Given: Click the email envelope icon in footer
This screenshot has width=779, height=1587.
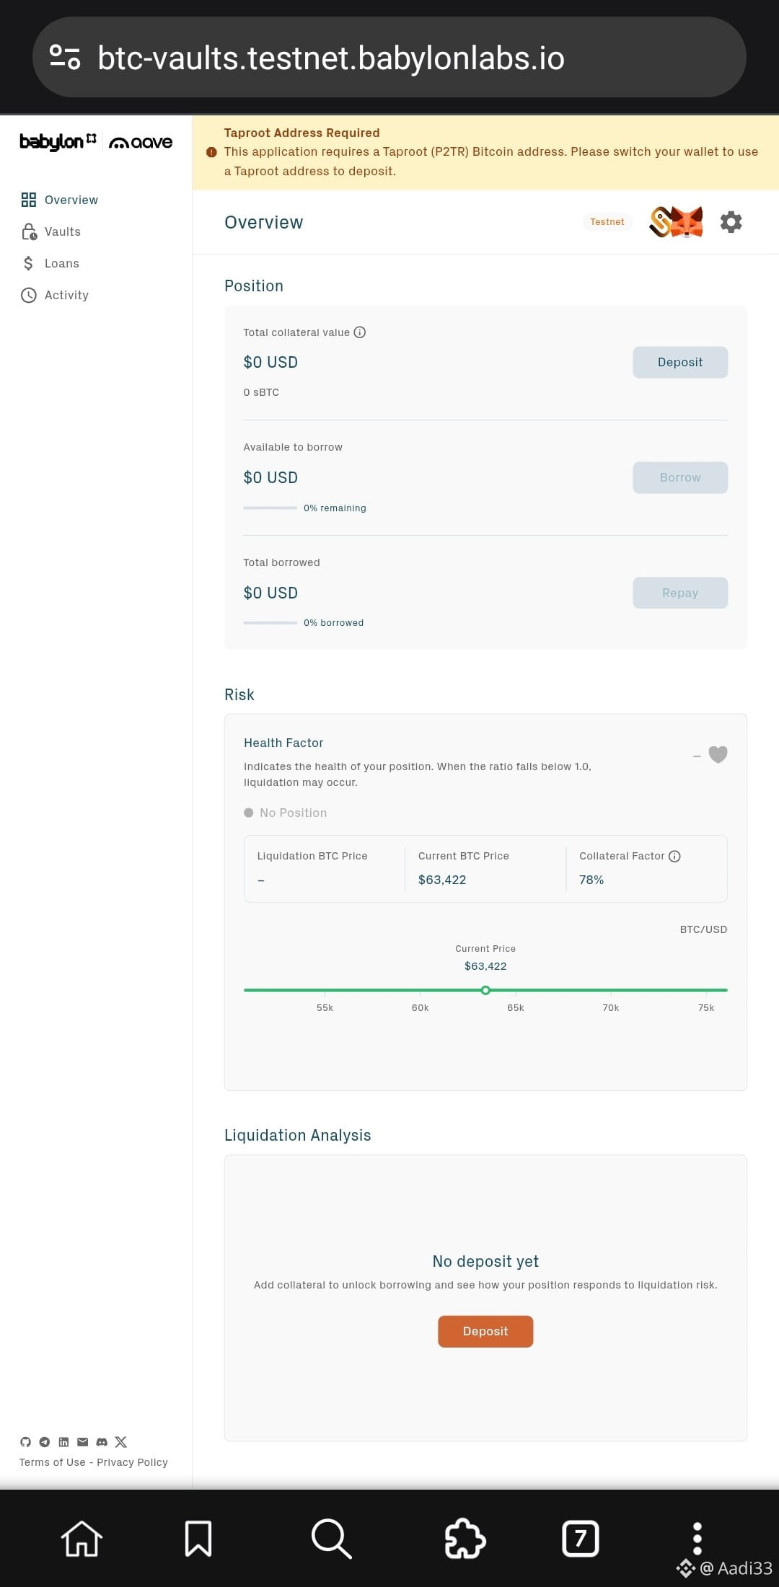Looking at the screenshot, I should tap(83, 1442).
